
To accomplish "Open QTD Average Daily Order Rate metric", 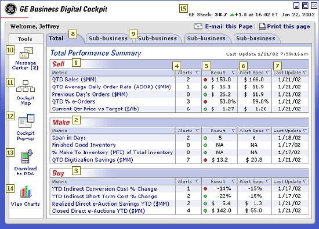I will 111,87.
